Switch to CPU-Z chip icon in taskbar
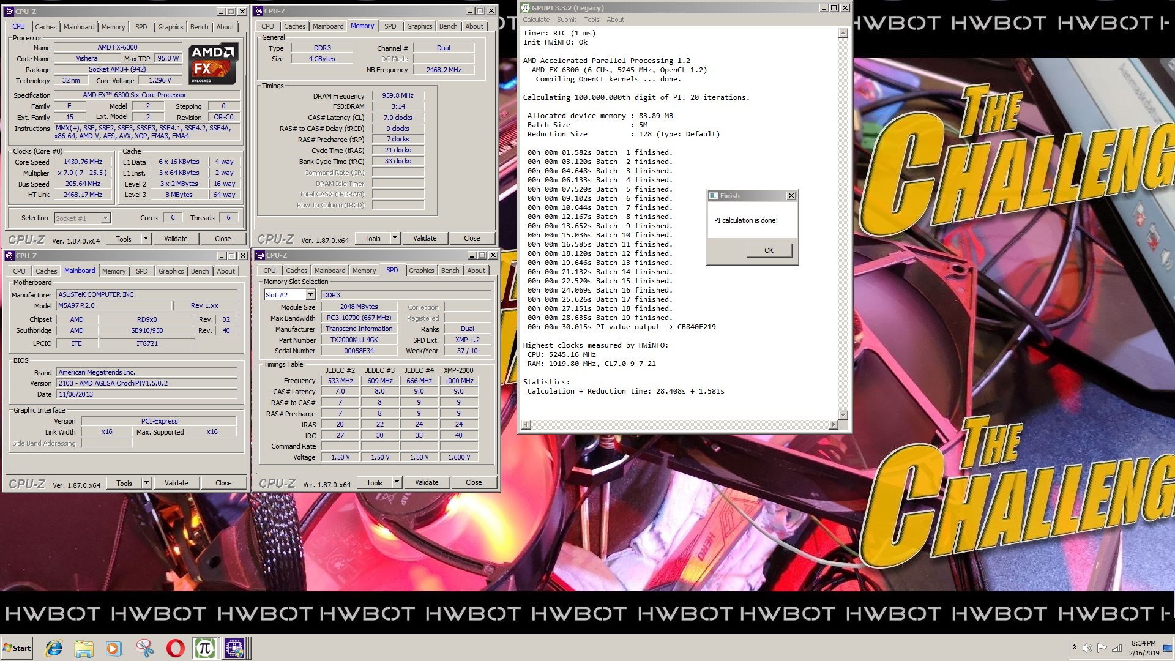The width and height of the screenshot is (1175, 661). click(234, 648)
